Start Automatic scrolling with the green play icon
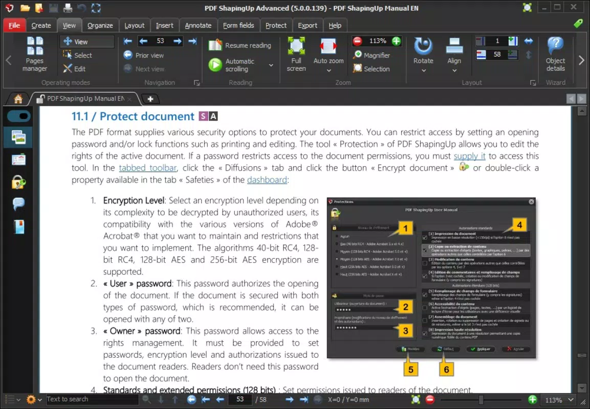Viewport: 590px width, 409px height. (x=215, y=64)
